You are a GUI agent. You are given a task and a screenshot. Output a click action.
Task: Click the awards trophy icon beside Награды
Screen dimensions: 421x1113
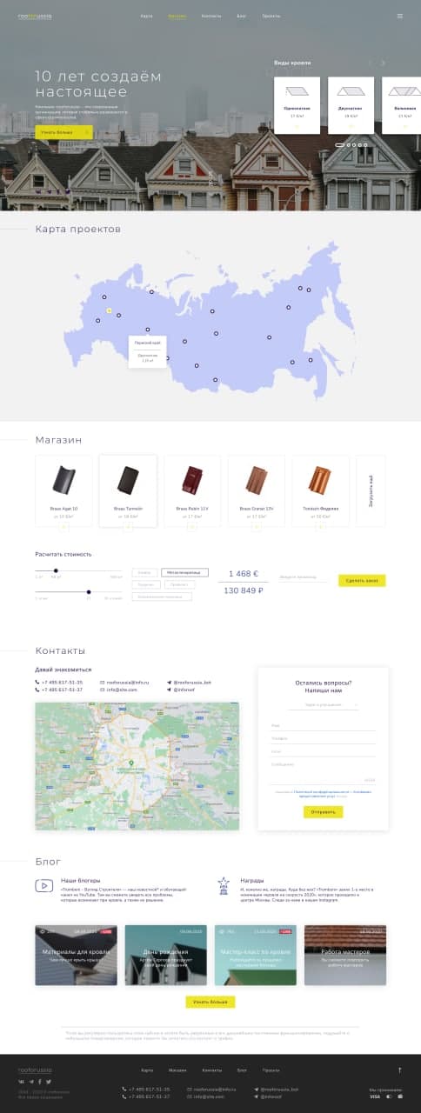point(224,886)
